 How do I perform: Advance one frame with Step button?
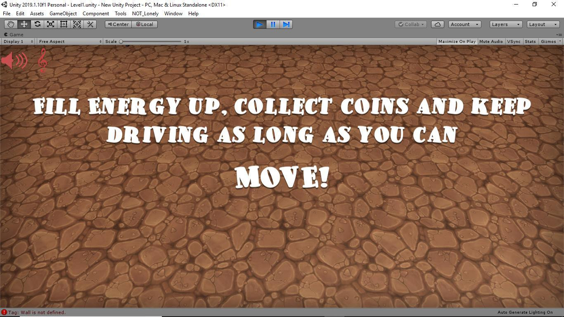pyautogui.click(x=286, y=24)
